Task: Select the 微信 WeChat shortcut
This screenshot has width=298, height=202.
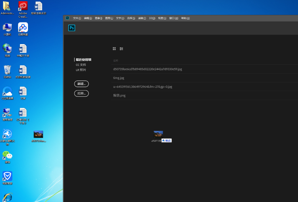Action: [7, 157]
